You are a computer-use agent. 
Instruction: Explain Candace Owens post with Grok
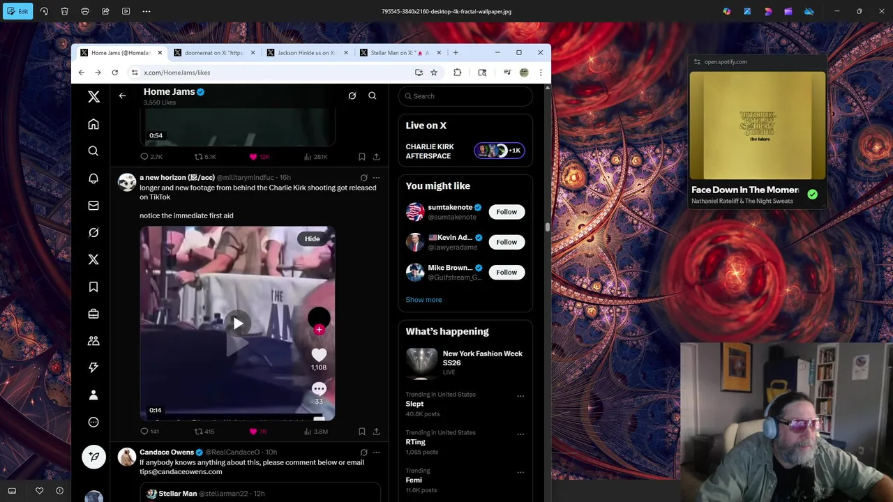(363, 452)
